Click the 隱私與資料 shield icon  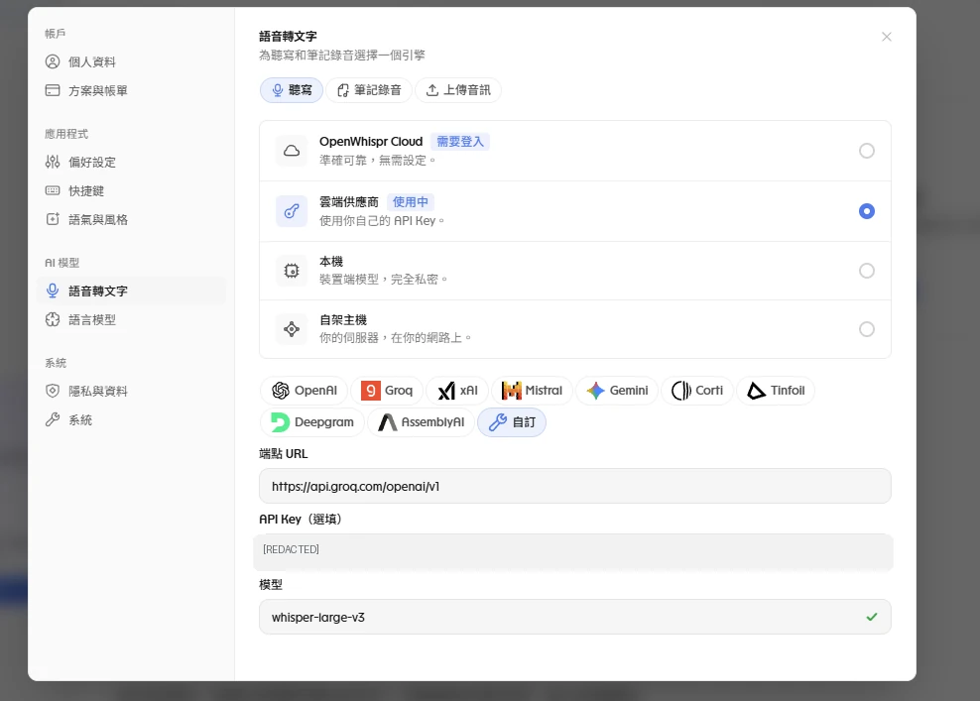pos(53,391)
